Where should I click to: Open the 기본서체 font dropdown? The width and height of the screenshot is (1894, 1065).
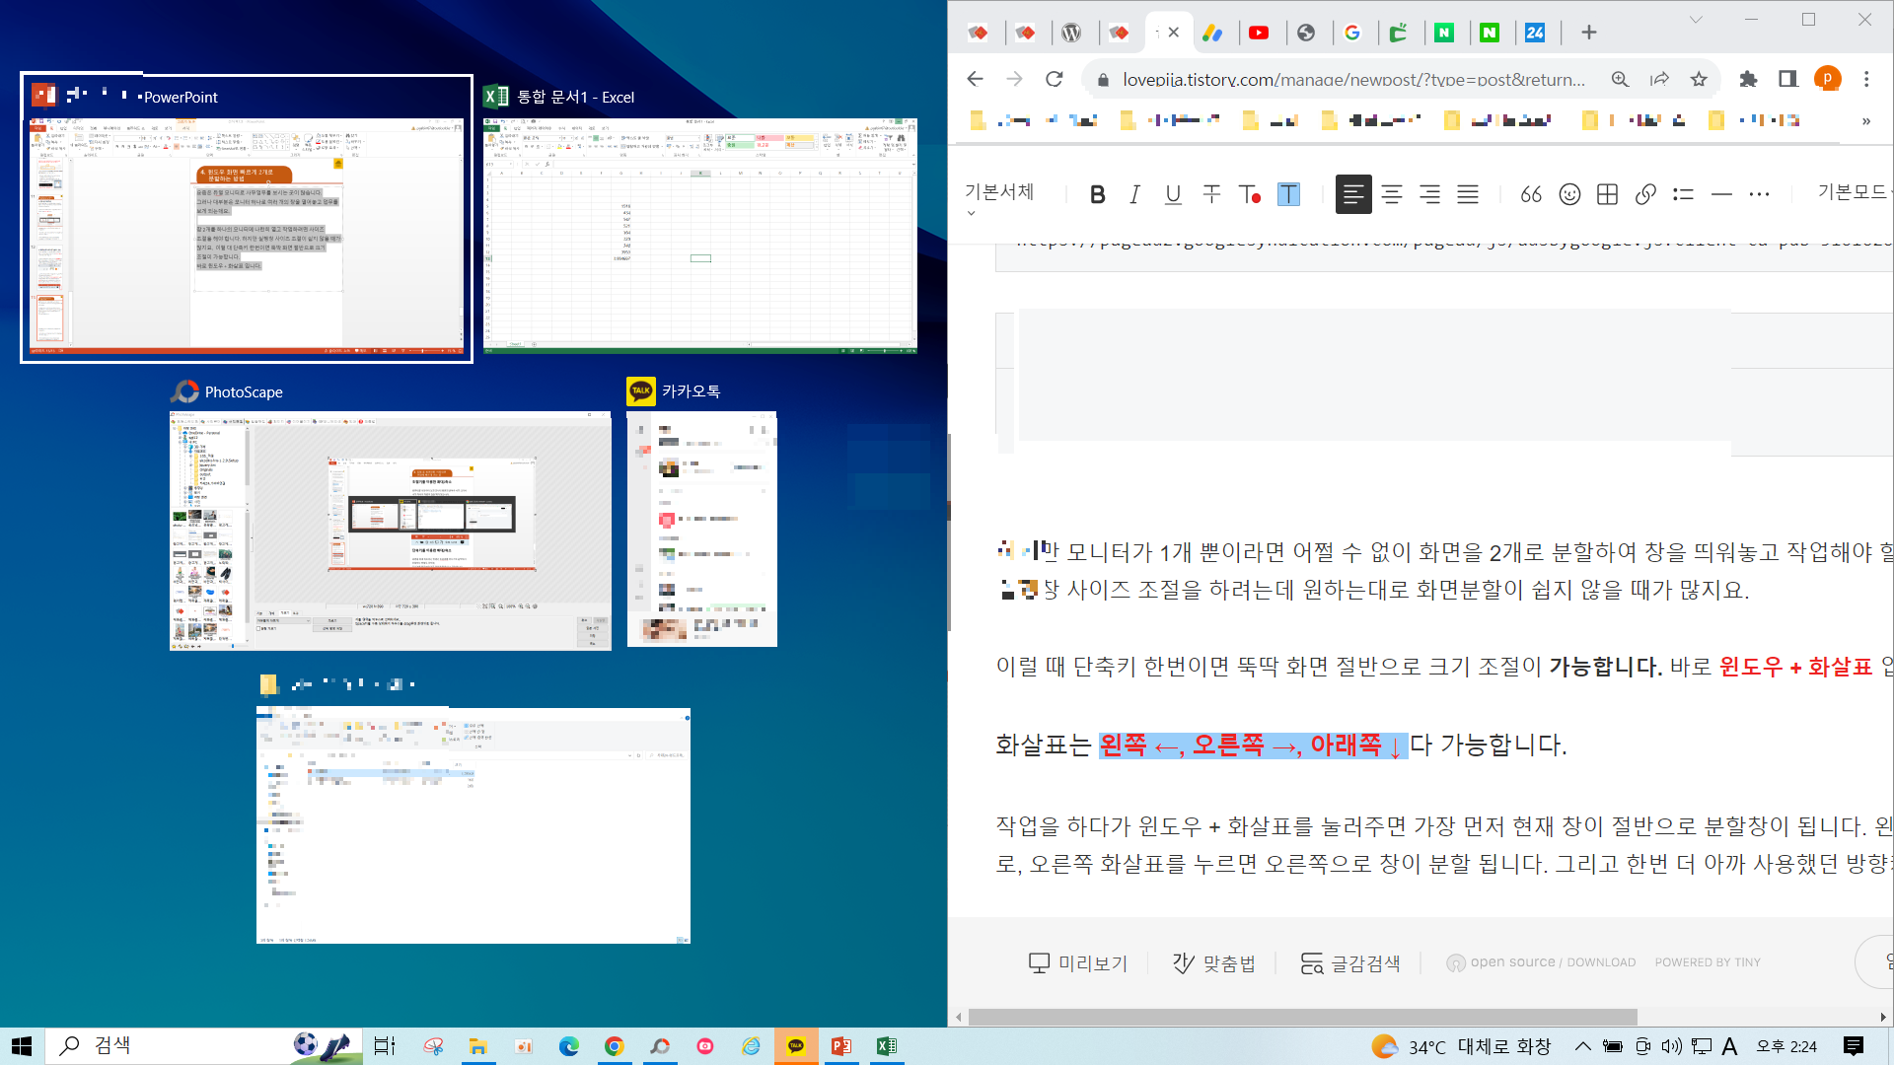click(999, 192)
